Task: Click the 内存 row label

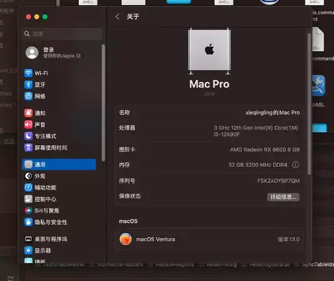Action: point(124,165)
